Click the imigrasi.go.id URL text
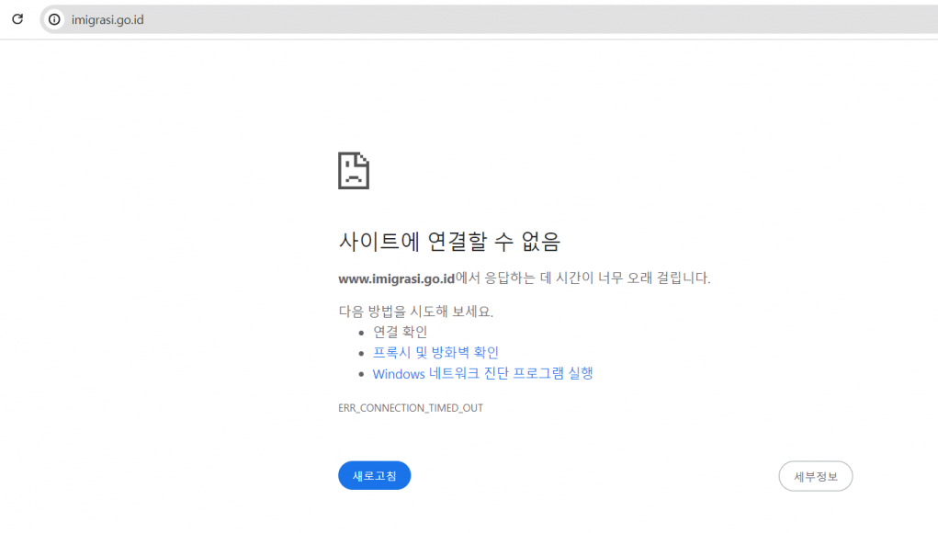Image resolution: width=938 pixels, height=533 pixels. (x=107, y=19)
